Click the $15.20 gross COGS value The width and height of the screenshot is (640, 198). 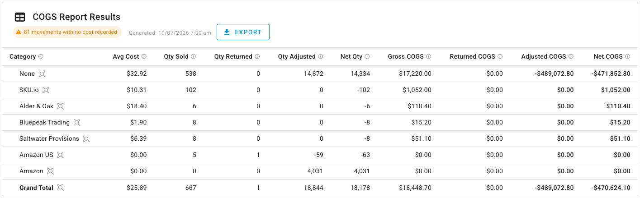tap(422, 122)
